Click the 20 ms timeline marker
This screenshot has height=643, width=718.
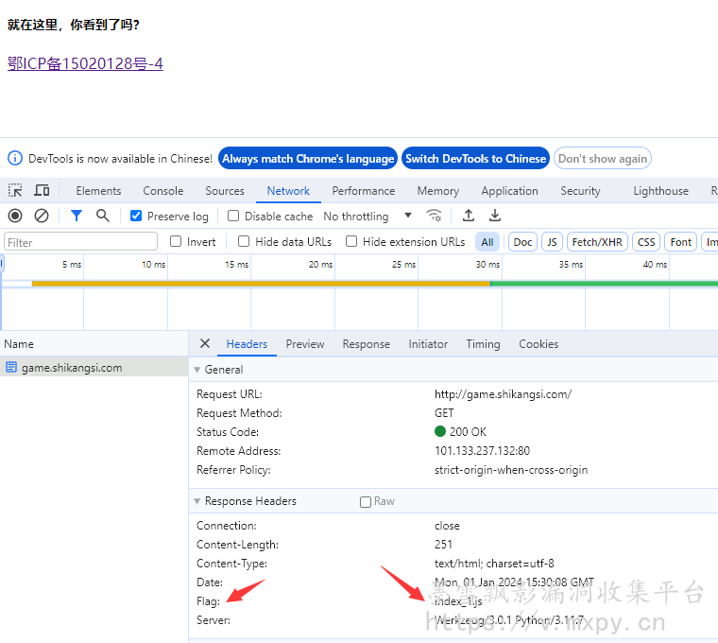click(320, 265)
